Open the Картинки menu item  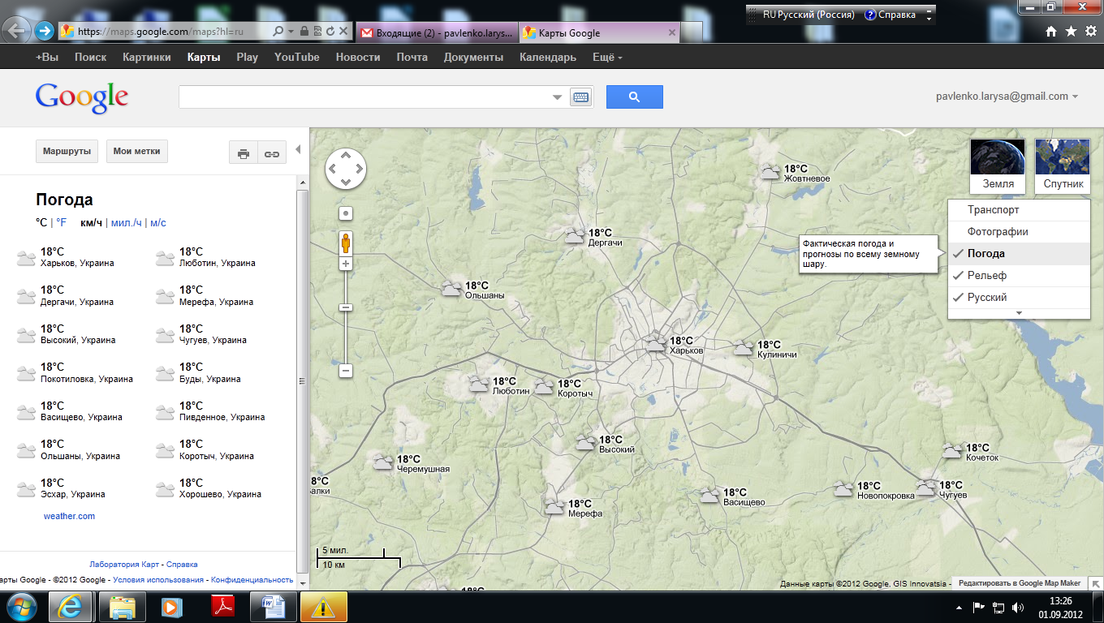tap(147, 58)
